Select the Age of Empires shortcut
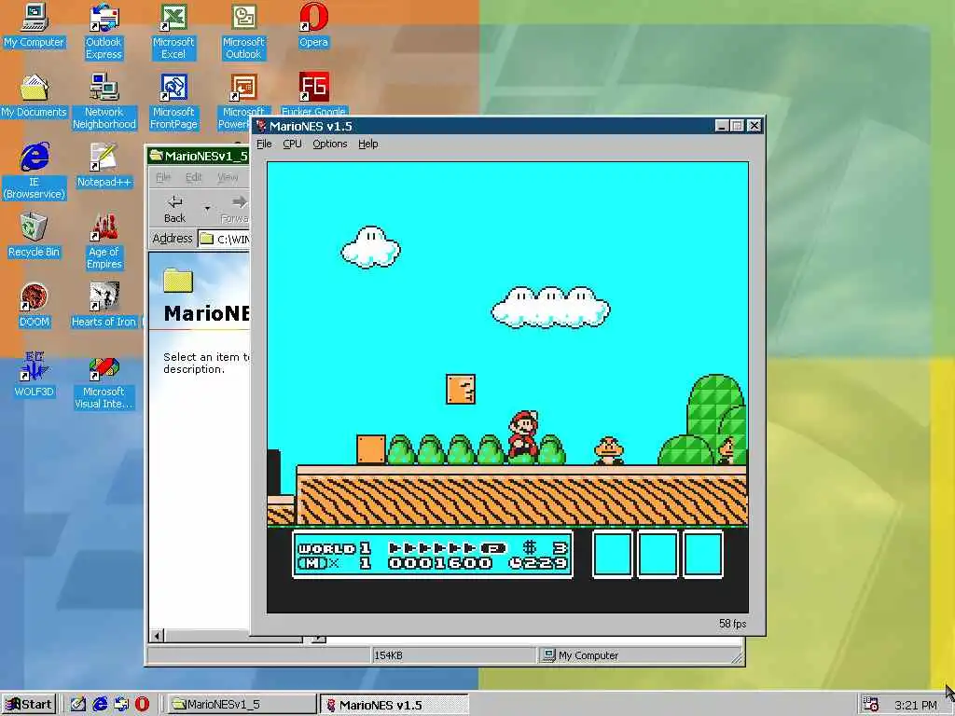This screenshot has height=716, width=955. 104,241
